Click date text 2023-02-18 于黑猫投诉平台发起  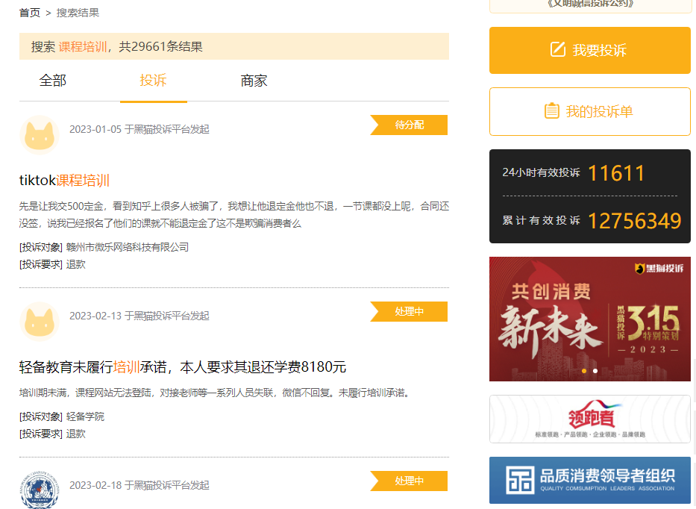tap(139, 485)
